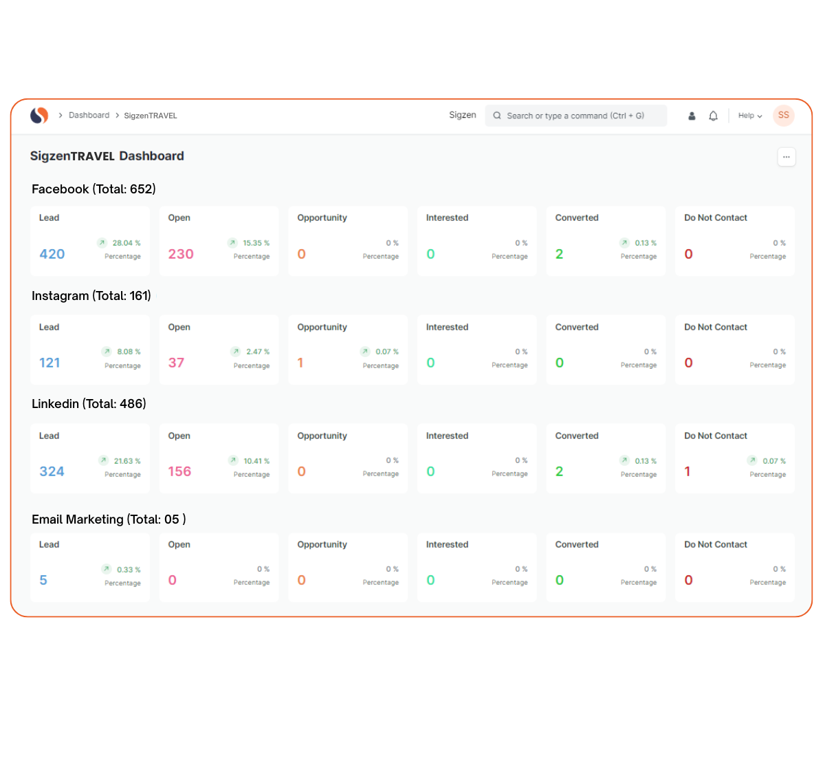Open the Instagram Opportunity card showing 1

click(x=348, y=350)
